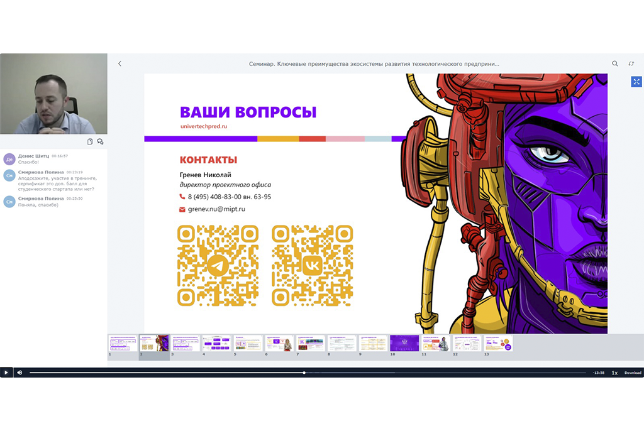Select slide thumbnail number 1
This screenshot has width=644, height=431.
(123, 343)
